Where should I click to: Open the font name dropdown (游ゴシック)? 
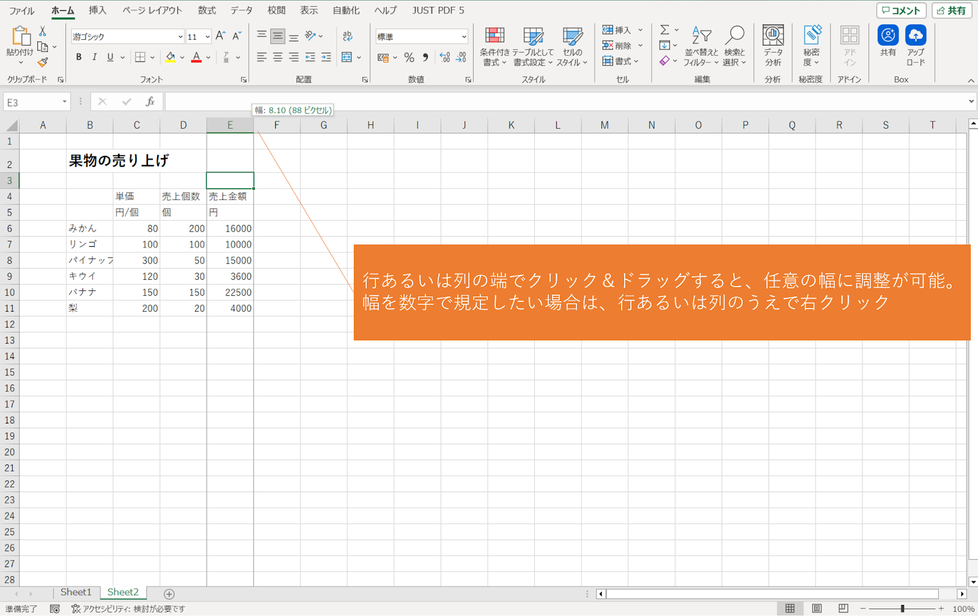pos(180,37)
